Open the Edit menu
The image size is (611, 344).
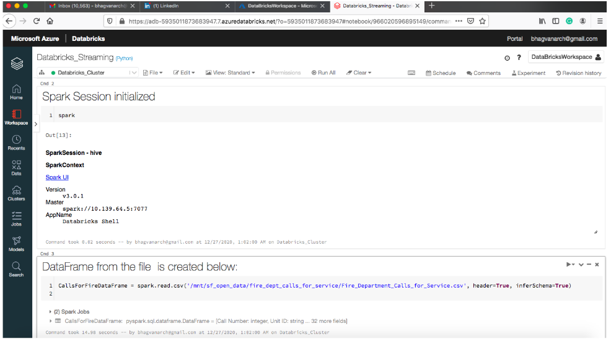coord(184,73)
